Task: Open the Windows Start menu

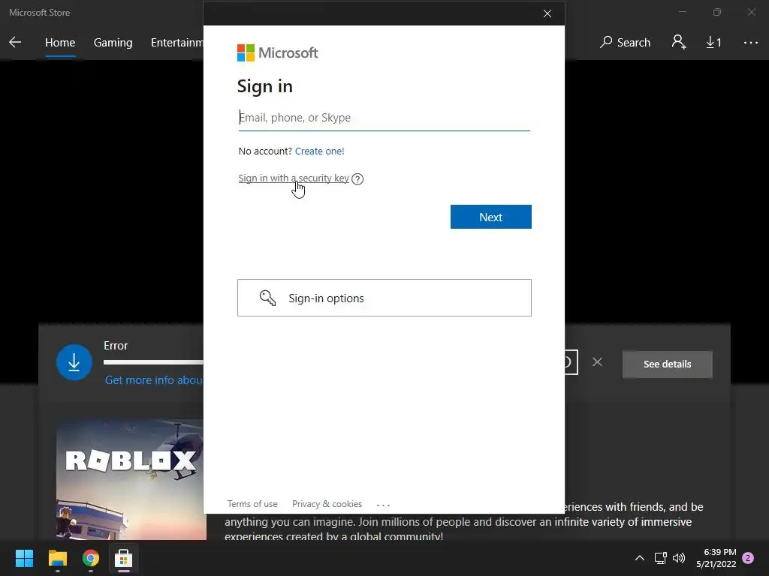Action: coord(24,558)
